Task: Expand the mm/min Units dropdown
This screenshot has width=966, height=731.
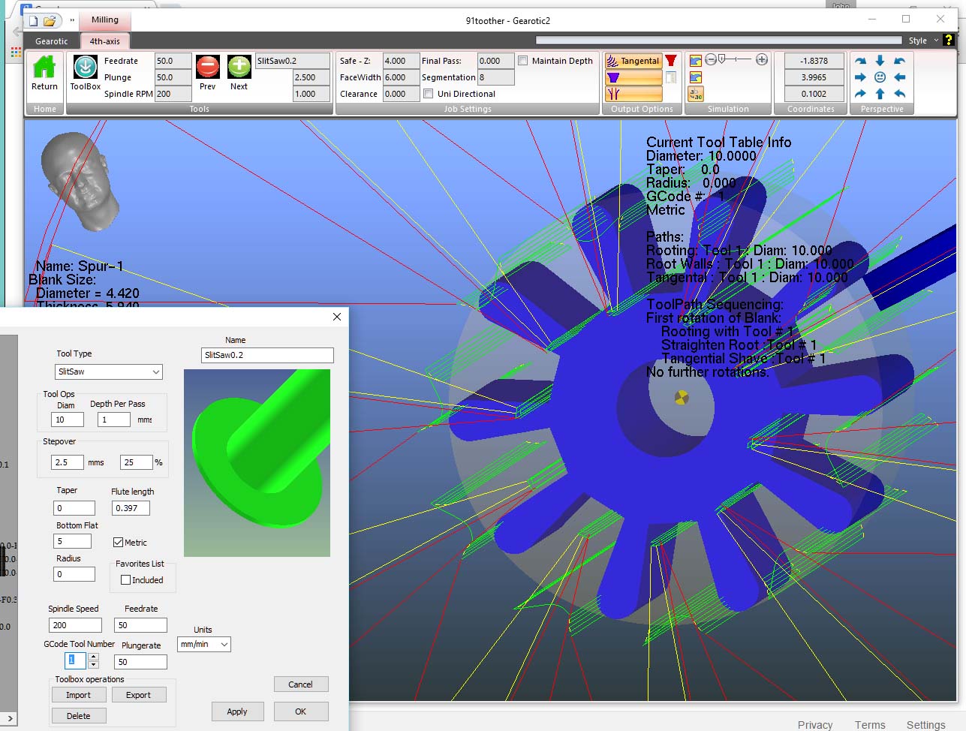Action: coord(203,645)
